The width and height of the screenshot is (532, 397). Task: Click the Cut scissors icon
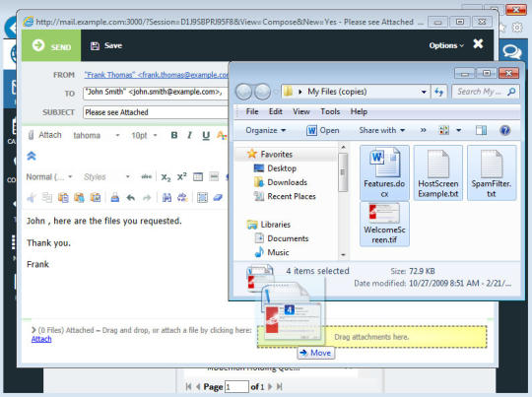(32, 197)
